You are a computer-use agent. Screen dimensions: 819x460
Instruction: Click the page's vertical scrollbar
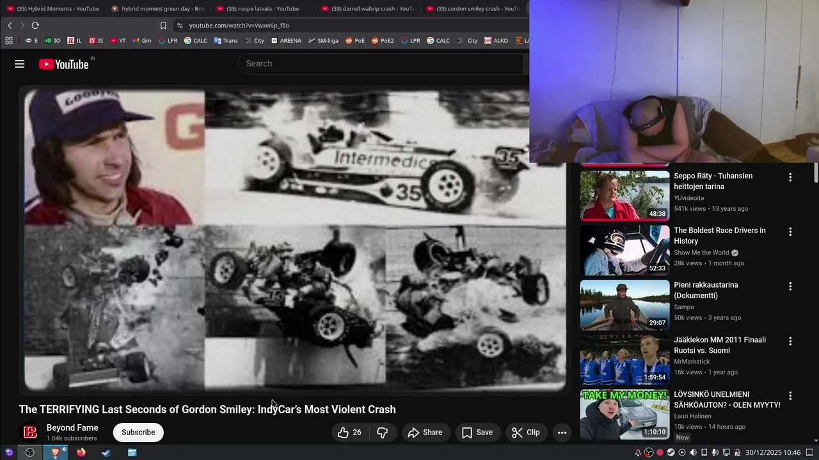[816, 172]
